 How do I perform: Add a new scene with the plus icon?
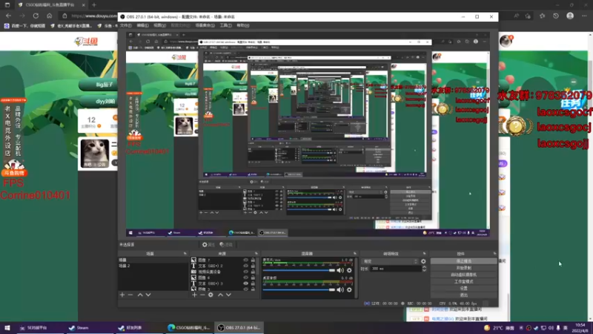122,295
